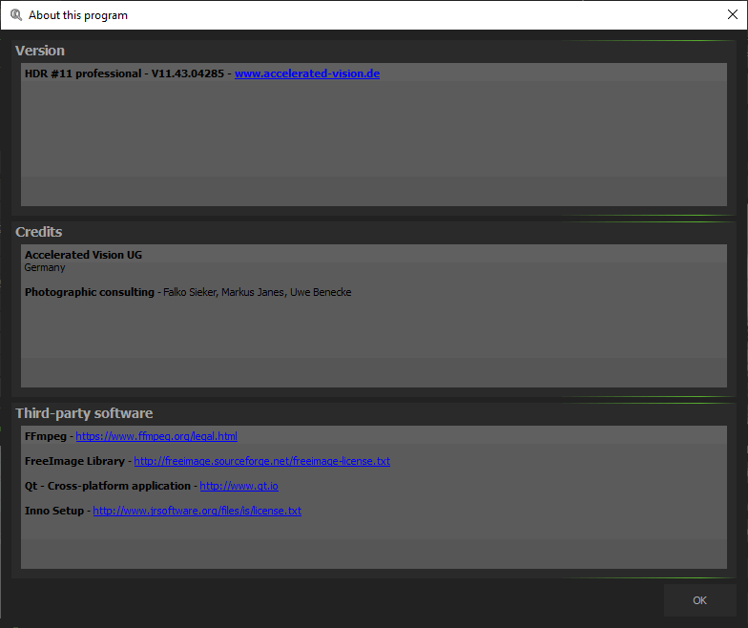Open the FreeImage license link
Viewport: 748px width, 628px height.
tap(261, 461)
